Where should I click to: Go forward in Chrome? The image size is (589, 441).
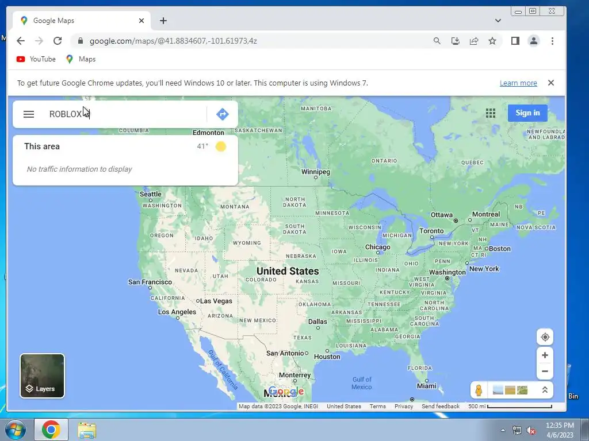[x=39, y=41]
